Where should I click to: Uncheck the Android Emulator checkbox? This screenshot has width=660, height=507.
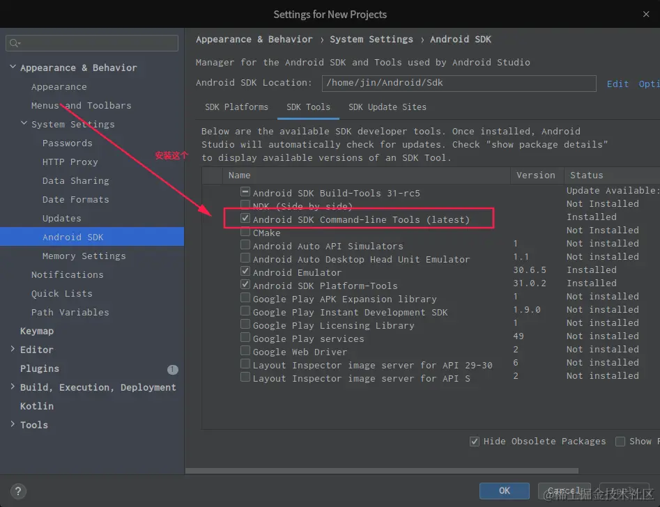point(245,272)
